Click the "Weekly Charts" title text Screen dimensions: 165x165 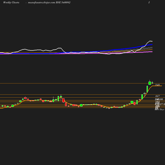[x=11, y=3]
